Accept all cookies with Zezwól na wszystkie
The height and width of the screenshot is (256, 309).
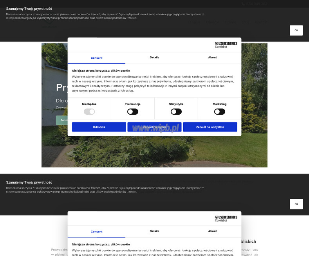coord(210,127)
